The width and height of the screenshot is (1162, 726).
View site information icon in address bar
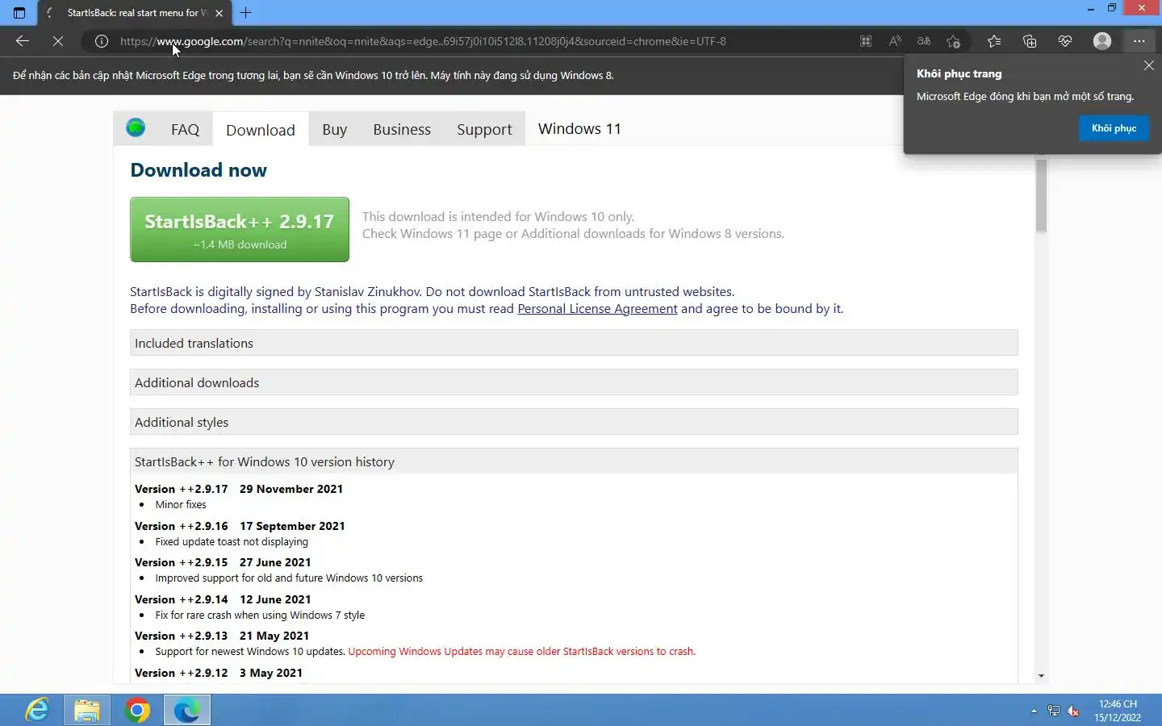pyautogui.click(x=102, y=41)
